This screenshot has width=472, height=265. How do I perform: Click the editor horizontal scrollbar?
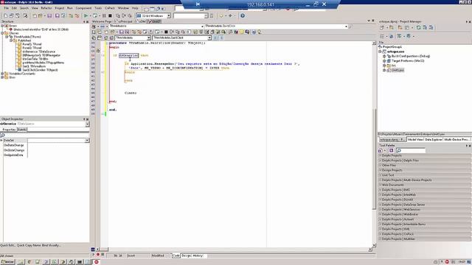coord(235,250)
